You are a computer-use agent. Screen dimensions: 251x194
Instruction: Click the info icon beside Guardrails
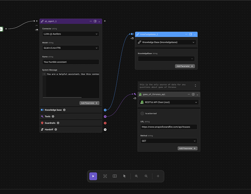coord(58,123)
